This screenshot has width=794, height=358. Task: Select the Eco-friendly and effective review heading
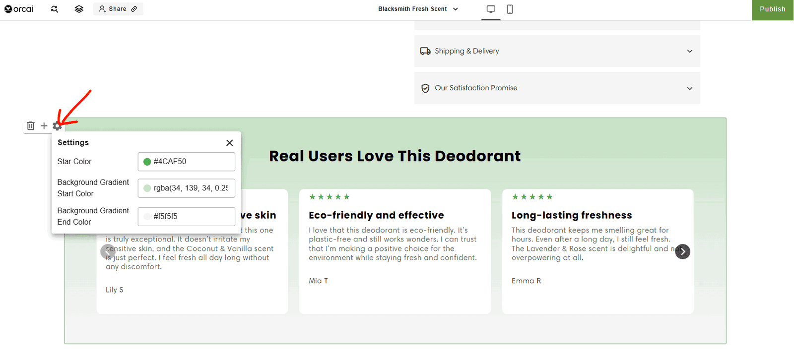[376, 215]
